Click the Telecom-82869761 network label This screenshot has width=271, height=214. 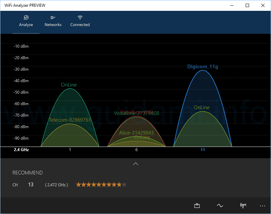tap(70, 120)
